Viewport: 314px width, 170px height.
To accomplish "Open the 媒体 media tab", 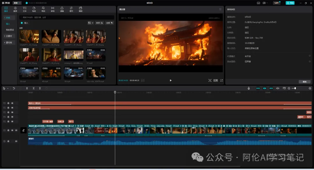I will tap(6, 9).
